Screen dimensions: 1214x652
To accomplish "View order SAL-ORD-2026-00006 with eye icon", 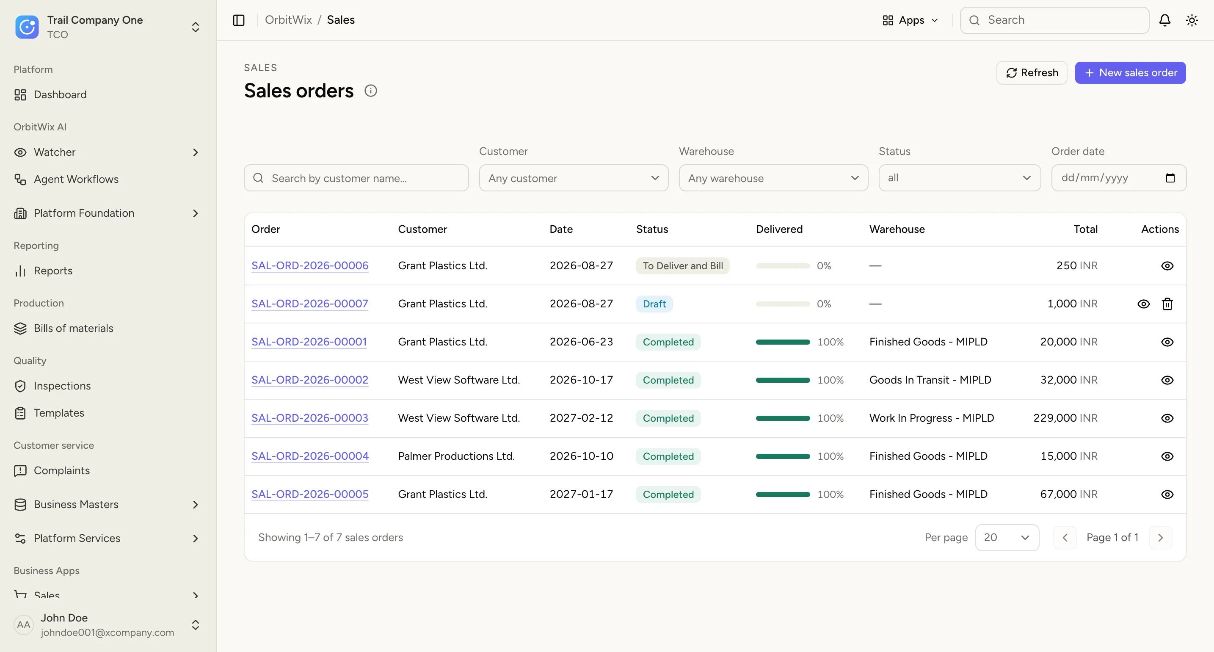I will tap(1167, 266).
